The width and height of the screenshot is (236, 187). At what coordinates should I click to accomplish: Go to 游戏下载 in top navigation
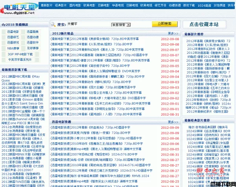click(189, 5)
